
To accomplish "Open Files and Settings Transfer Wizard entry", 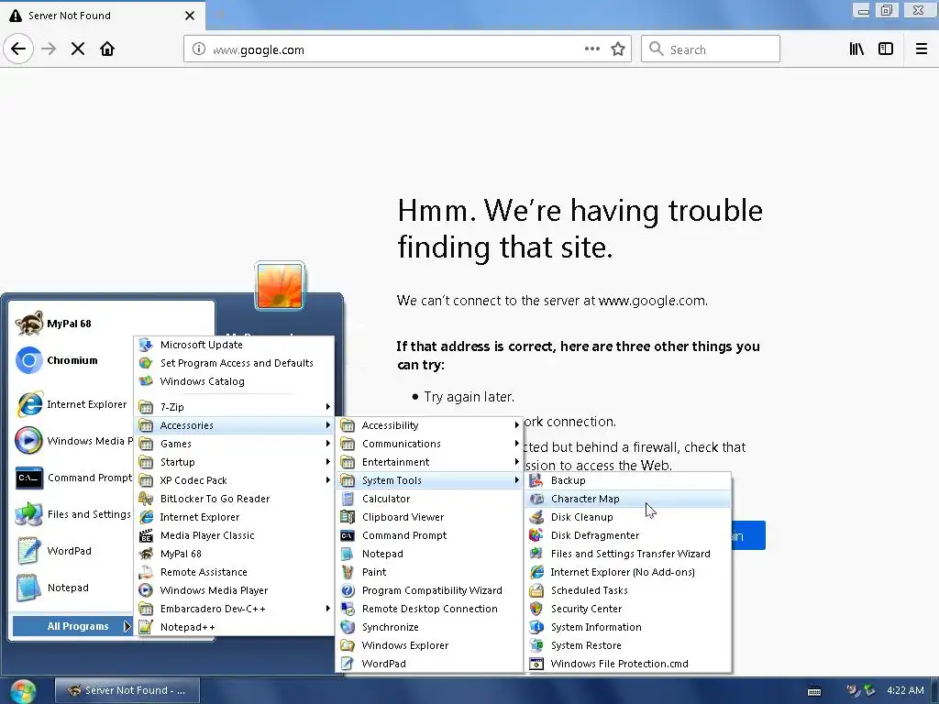I will [x=629, y=554].
